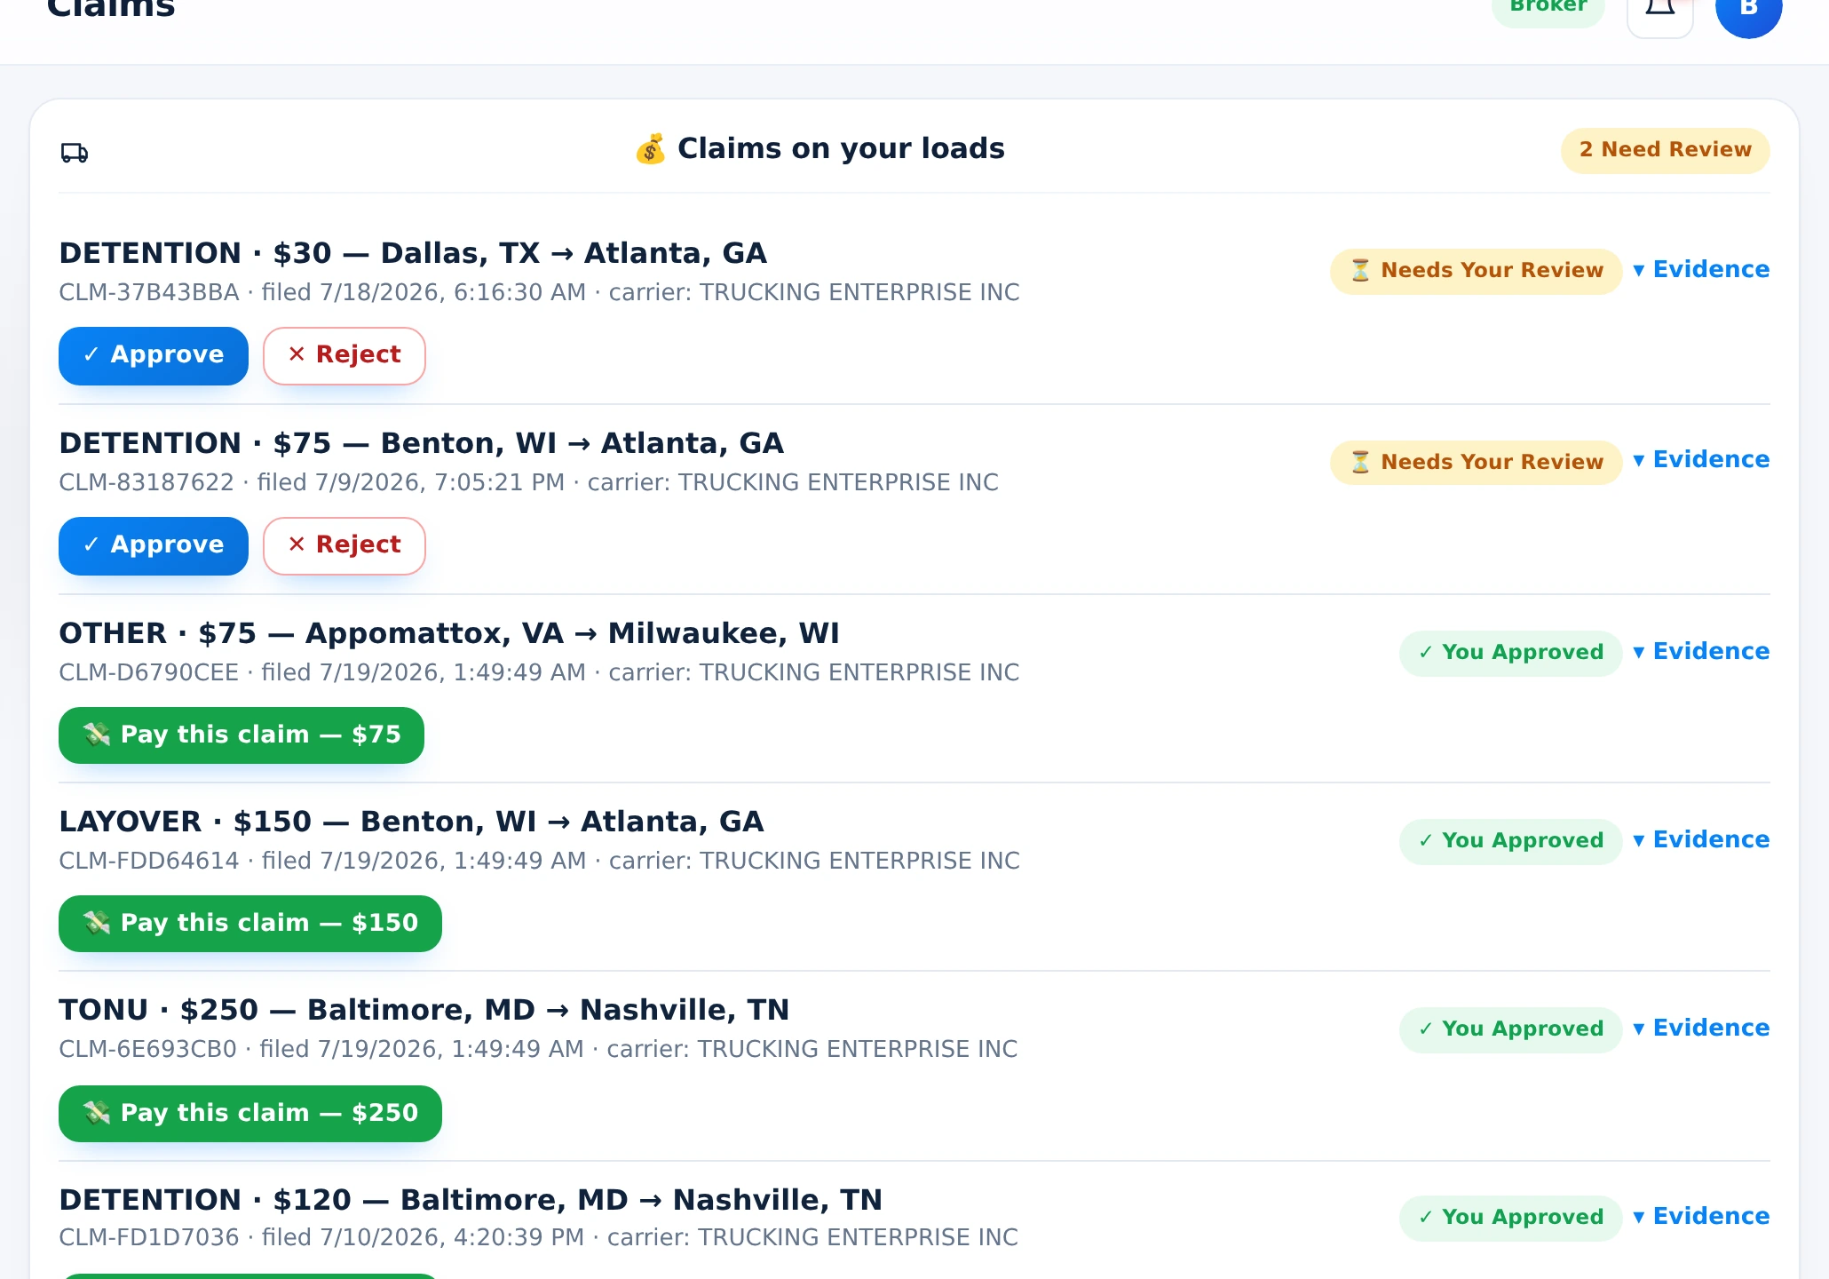The width and height of the screenshot is (1829, 1279).
Task: Show Evidence for $120 Baltimore detention claim
Action: pos(1701,1217)
